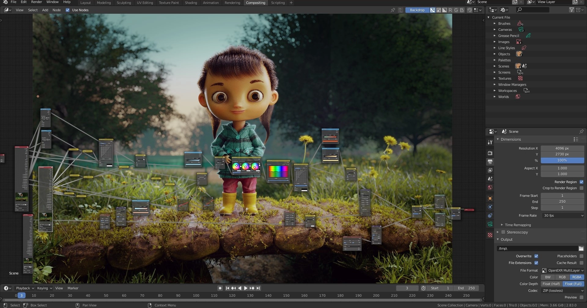Viewport: 587px width, 308px height.
Task: Click the resolution percentage 100% slider
Action: (562, 160)
